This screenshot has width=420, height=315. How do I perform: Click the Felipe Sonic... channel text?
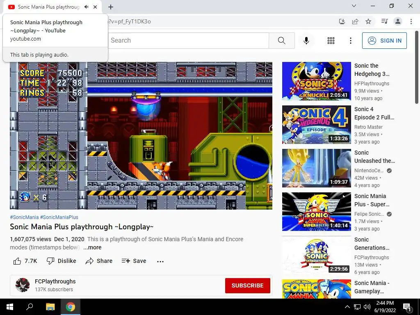point(369,214)
